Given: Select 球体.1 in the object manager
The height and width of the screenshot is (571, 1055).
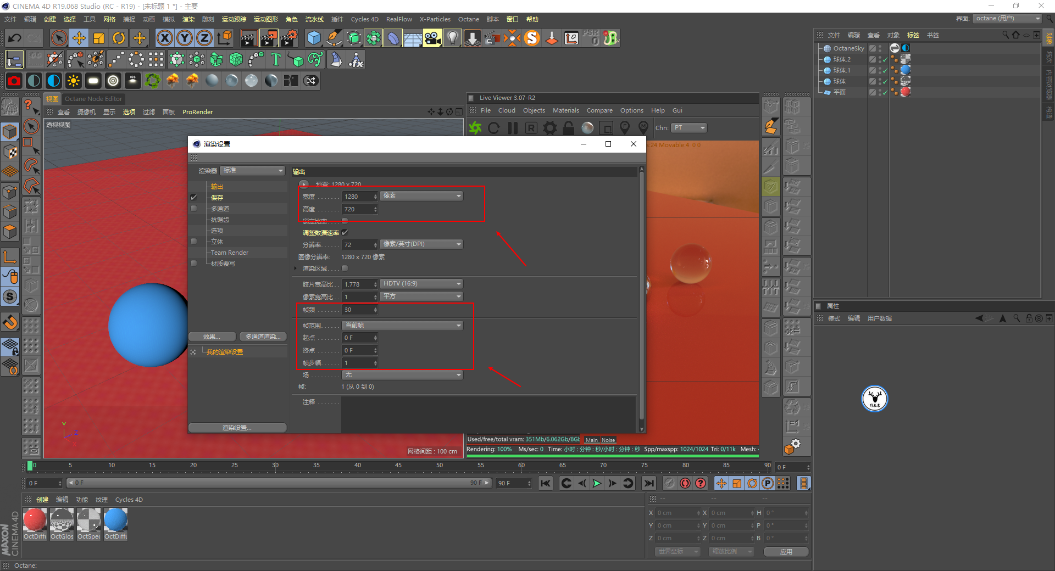Looking at the screenshot, I should click(x=841, y=70).
